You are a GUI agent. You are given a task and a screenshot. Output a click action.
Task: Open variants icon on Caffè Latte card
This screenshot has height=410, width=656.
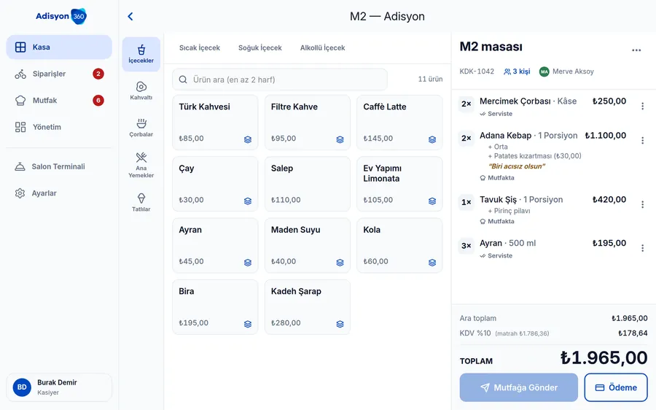coord(432,139)
